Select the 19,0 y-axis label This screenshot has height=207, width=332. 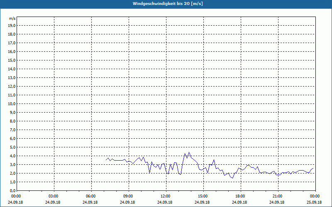tap(12, 26)
